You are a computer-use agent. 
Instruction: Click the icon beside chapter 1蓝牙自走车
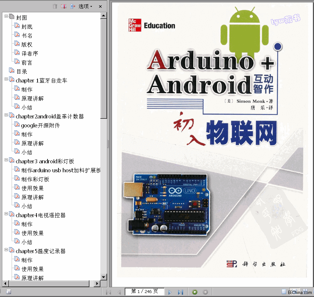12,79
